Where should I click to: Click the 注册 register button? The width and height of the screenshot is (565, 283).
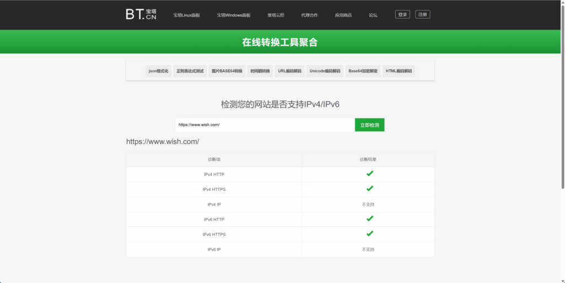click(423, 14)
